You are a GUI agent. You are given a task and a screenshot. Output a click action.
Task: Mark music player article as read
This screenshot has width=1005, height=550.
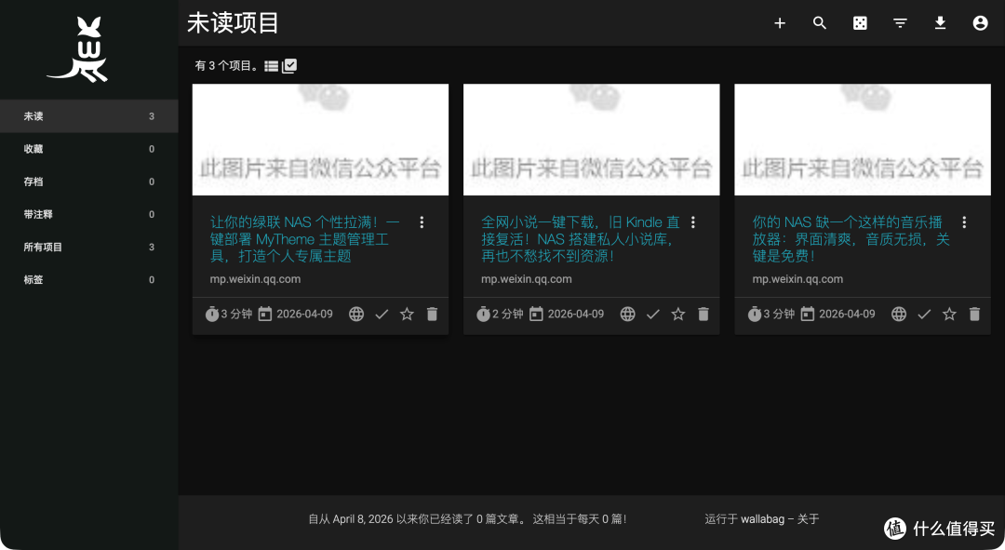(x=924, y=315)
